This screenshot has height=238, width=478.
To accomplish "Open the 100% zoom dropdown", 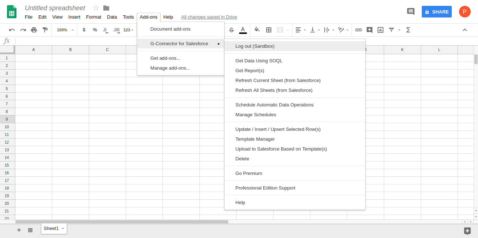I will click(65, 30).
